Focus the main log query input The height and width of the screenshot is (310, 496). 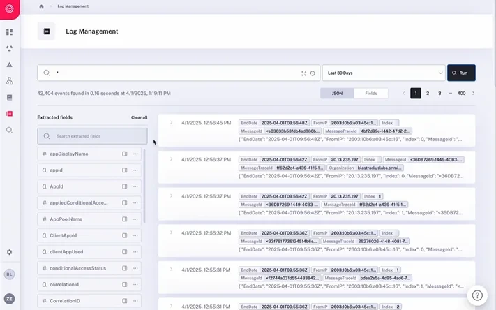(179, 73)
